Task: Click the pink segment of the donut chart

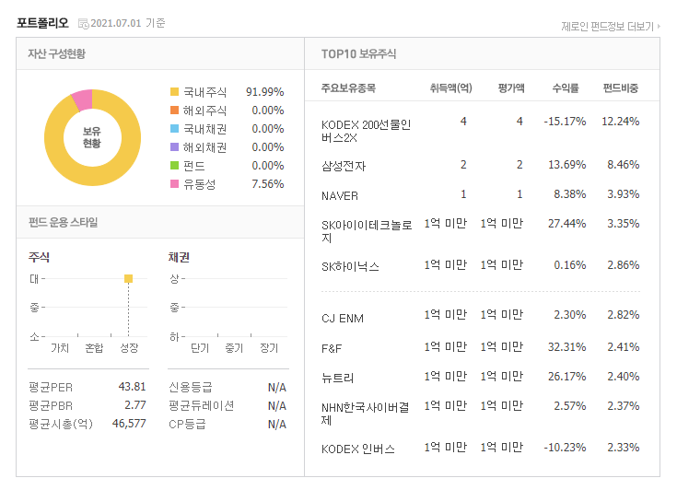Action: click(83, 99)
